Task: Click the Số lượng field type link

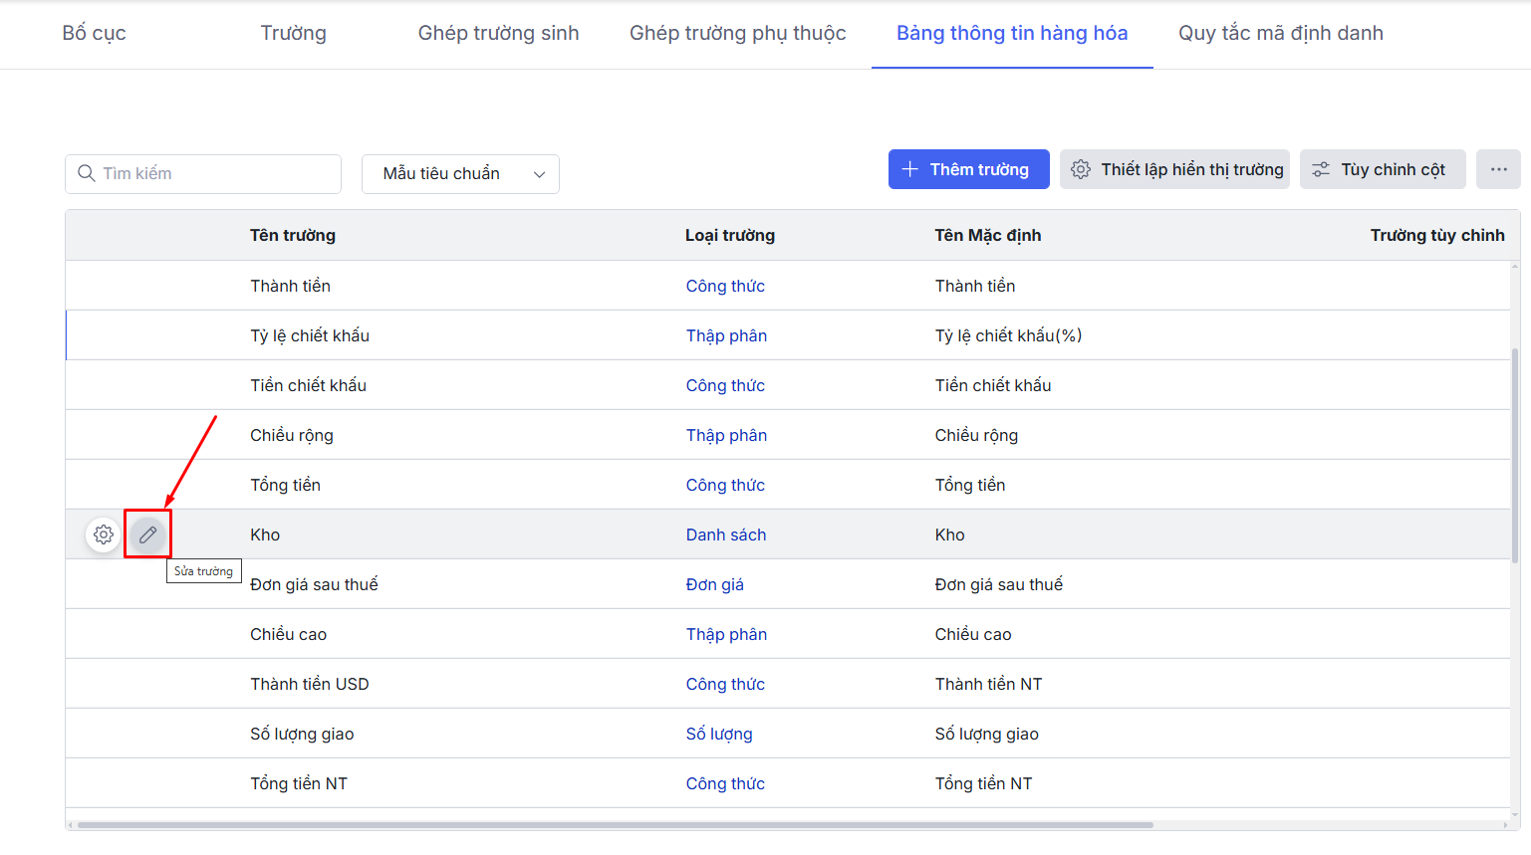Action: [x=718, y=734]
